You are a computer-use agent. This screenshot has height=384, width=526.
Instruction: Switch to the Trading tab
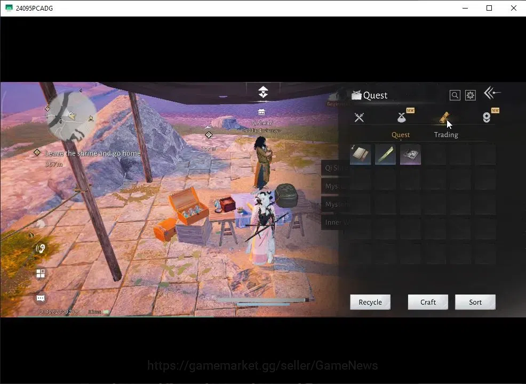(446, 135)
